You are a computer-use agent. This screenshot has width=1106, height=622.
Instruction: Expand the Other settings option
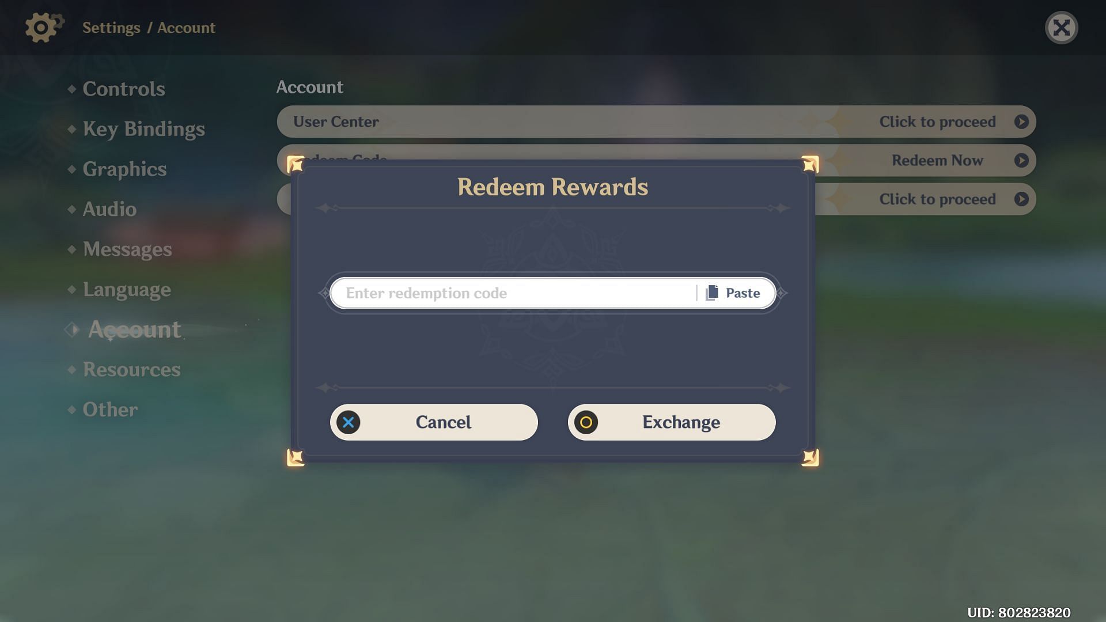(110, 408)
